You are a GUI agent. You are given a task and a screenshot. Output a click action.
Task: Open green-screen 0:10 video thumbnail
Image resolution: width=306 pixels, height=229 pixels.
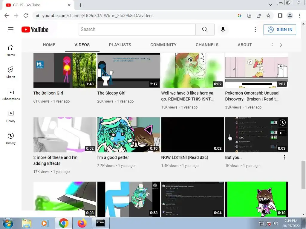(x=257, y=199)
